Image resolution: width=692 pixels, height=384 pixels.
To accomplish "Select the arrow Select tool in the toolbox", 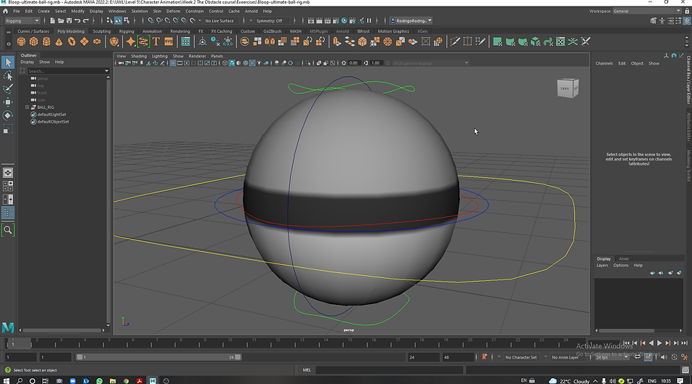I will point(8,62).
